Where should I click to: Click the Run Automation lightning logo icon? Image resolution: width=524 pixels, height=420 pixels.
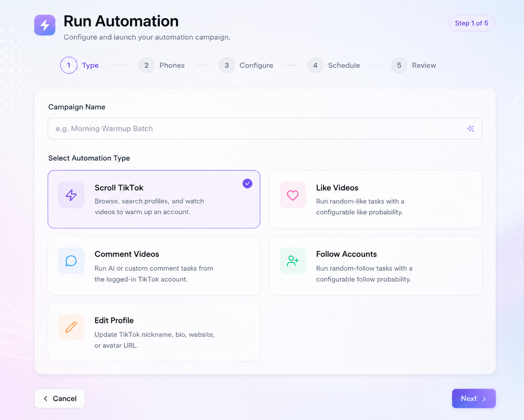(x=45, y=25)
